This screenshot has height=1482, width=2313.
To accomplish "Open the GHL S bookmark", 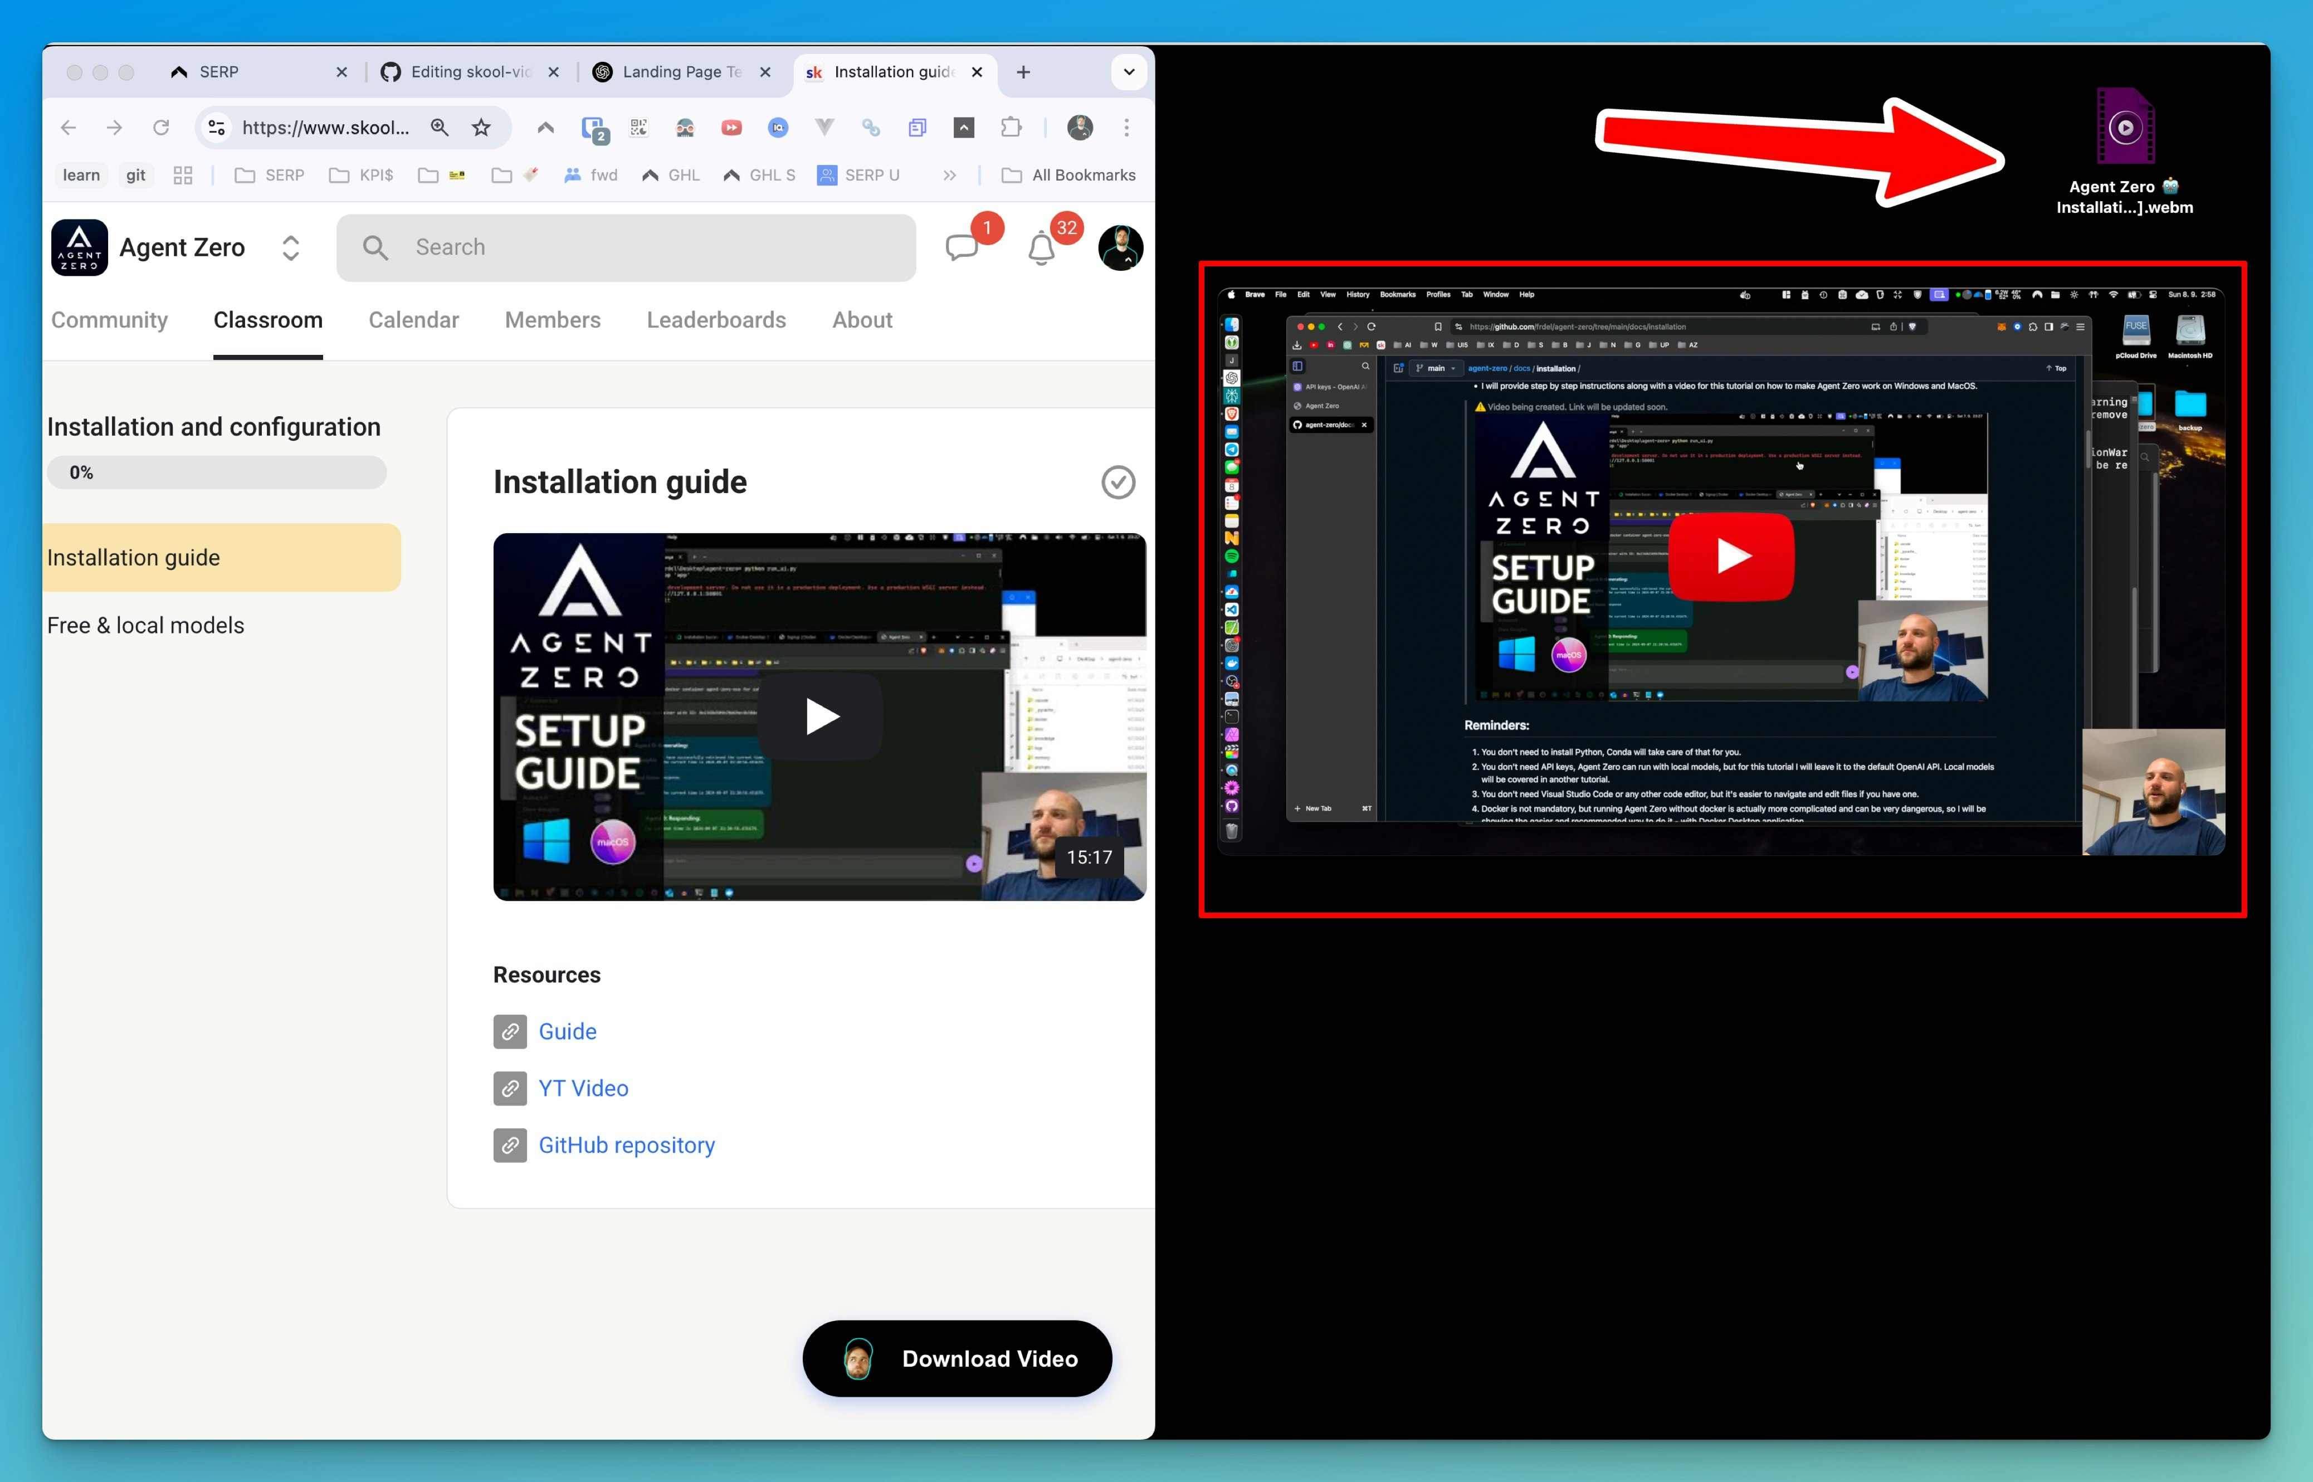I will click(x=759, y=175).
